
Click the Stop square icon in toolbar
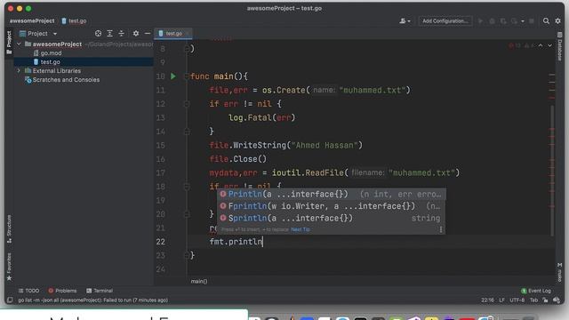pos(532,21)
